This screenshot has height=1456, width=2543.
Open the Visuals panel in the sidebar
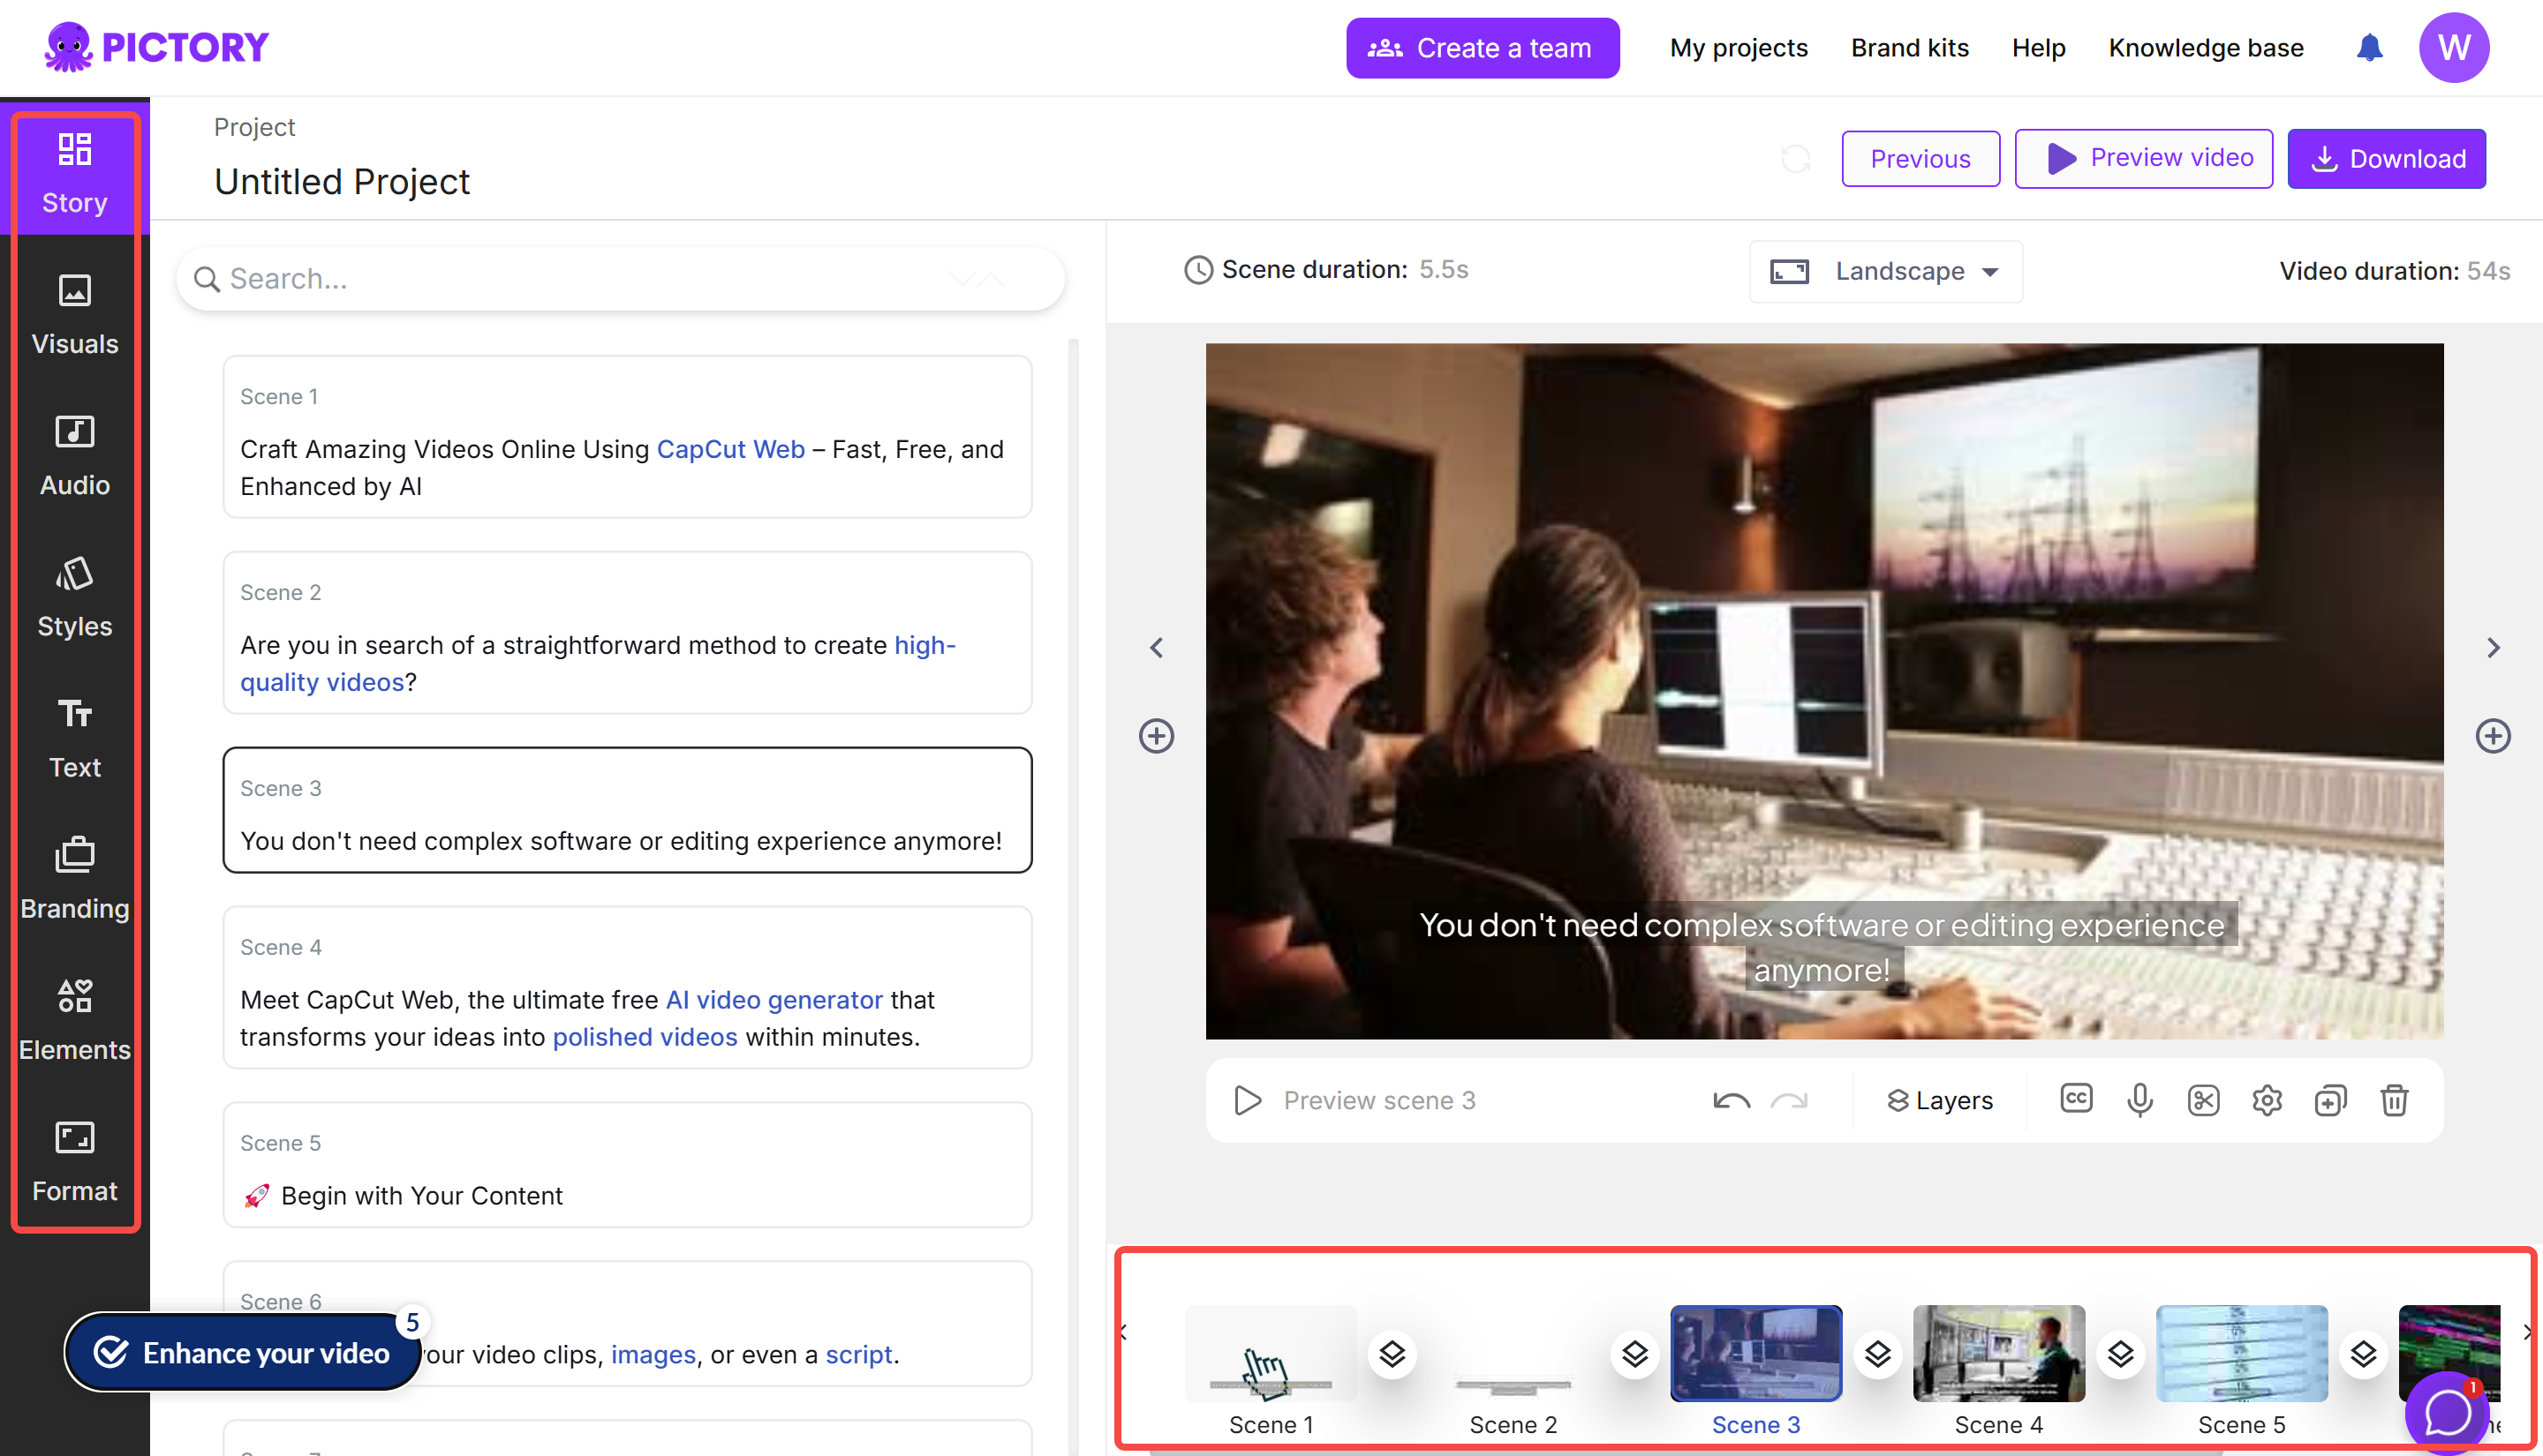pos(74,313)
